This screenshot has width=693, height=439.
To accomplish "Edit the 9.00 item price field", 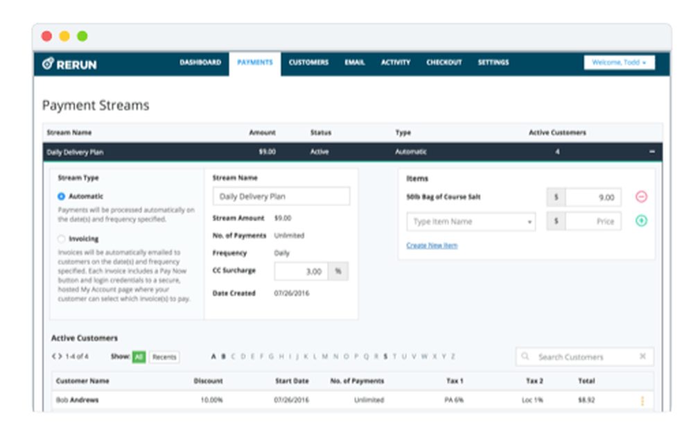I will click(x=593, y=197).
